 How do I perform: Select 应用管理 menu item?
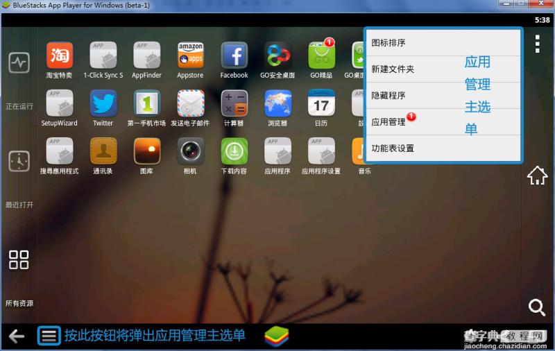coord(443,122)
